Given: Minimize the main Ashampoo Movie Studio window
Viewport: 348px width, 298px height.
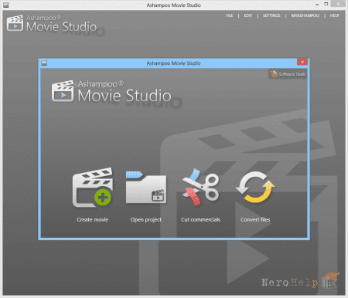Looking at the screenshot, I should 317,5.
